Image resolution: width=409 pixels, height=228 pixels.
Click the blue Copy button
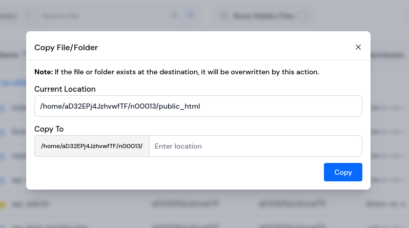pyautogui.click(x=343, y=172)
